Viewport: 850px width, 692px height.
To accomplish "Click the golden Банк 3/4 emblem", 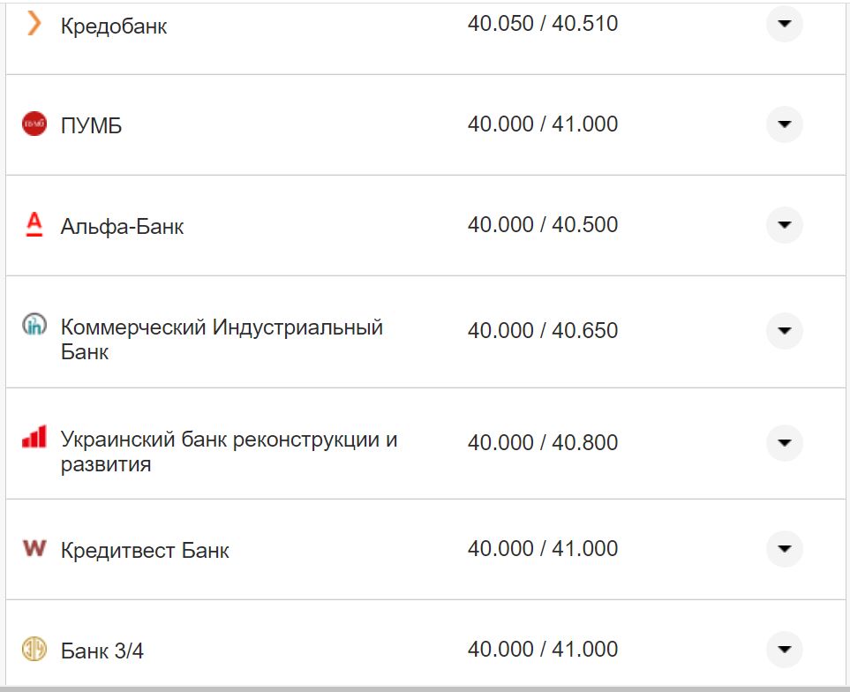I will [34, 649].
